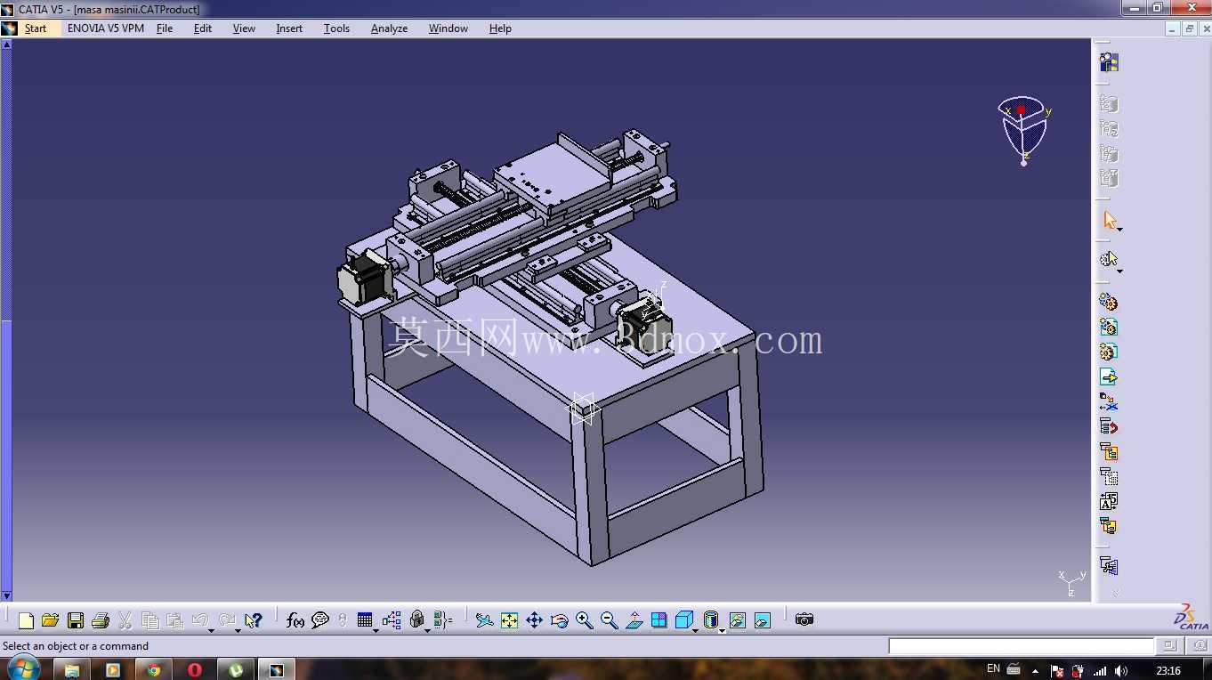Open the Insert menu

pos(289,28)
